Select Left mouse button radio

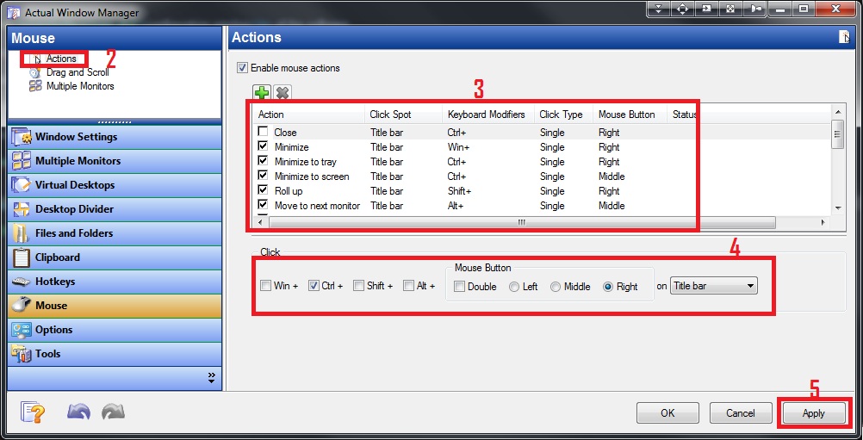[514, 287]
